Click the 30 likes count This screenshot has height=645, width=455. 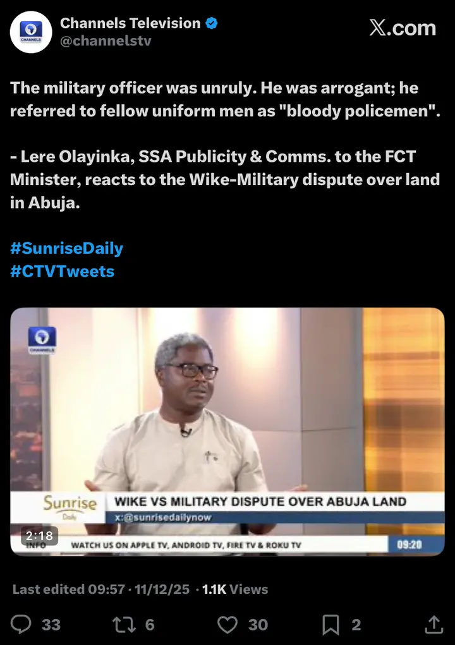(x=258, y=624)
